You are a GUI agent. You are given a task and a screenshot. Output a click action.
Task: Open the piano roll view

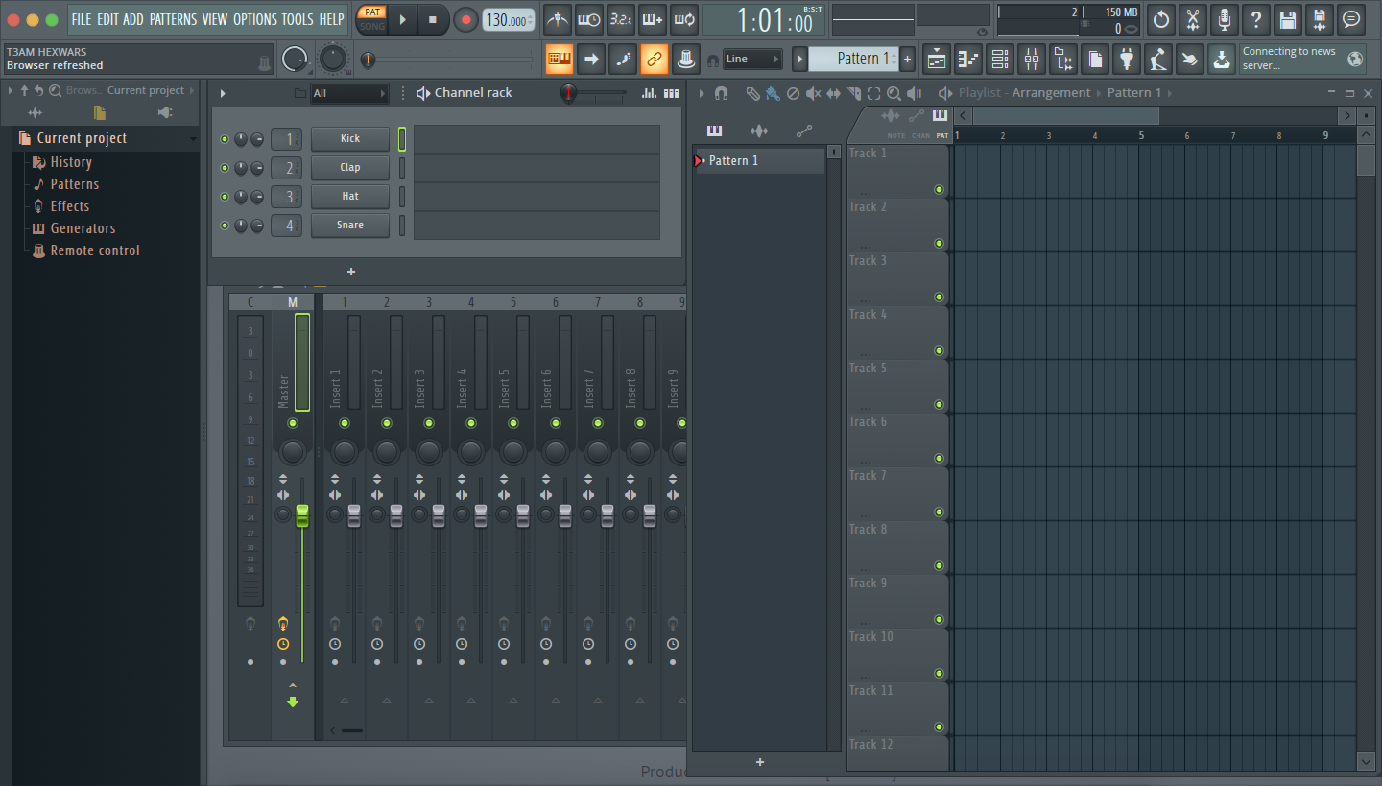[x=968, y=60]
